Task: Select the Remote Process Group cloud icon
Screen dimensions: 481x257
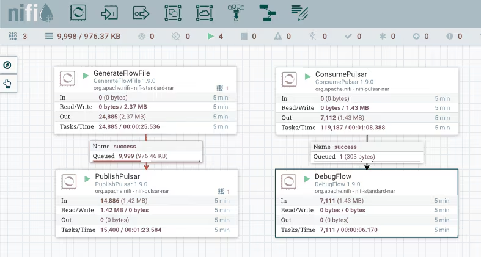Action: (x=204, y=12)
